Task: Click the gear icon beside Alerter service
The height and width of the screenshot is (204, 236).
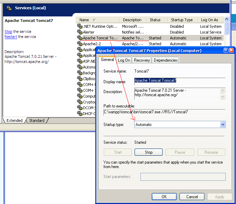Action: click(79, 32)
